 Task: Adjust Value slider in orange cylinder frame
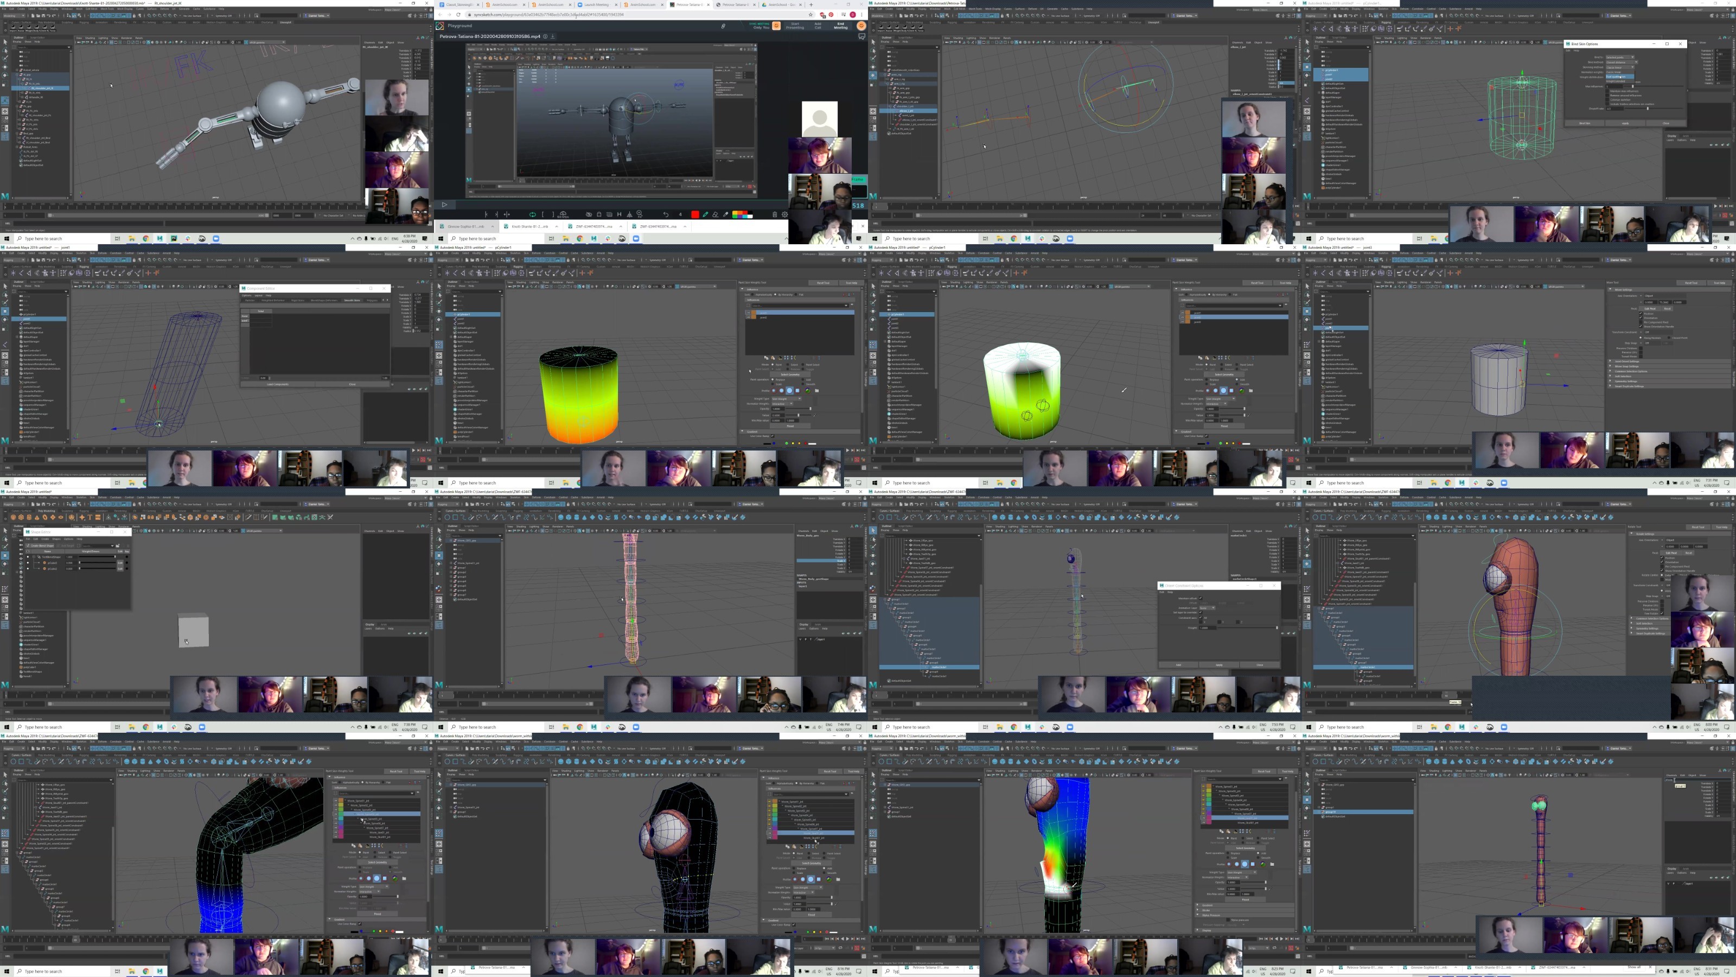[799, 415]
